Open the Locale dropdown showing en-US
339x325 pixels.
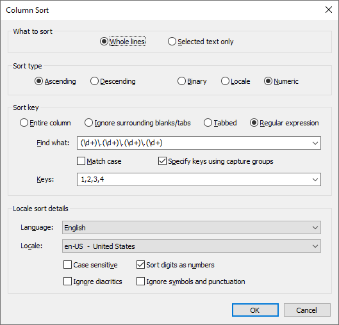click(x=192, y=246)
